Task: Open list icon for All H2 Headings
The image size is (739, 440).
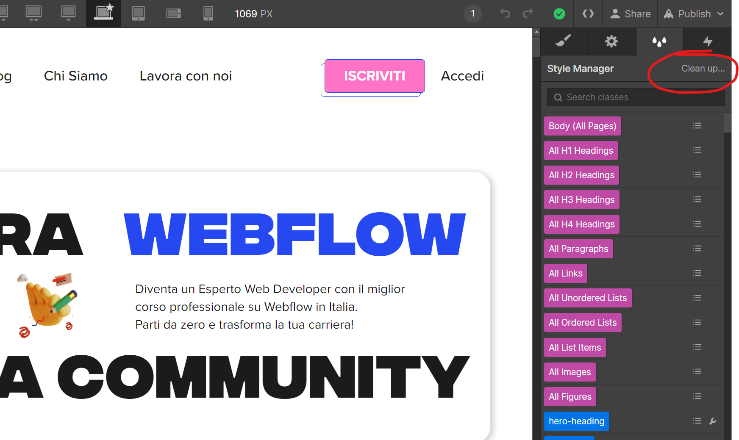Action: [x=697, y=175]
